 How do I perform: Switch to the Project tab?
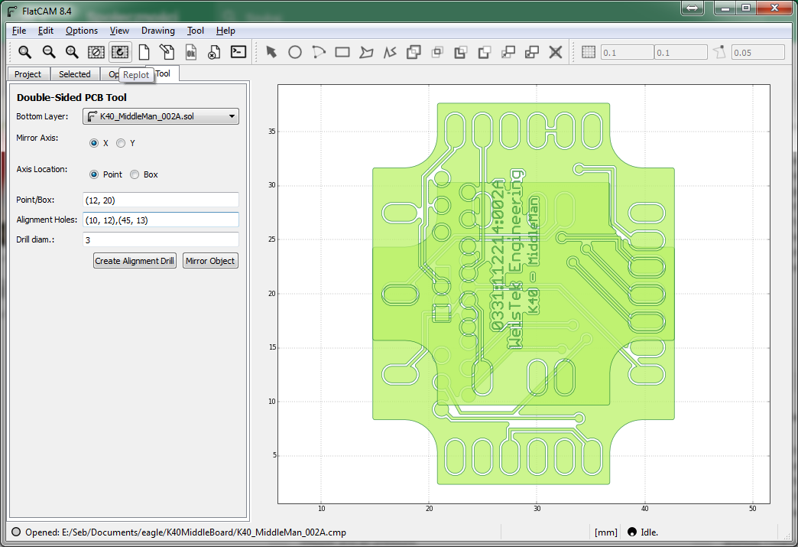28,74
